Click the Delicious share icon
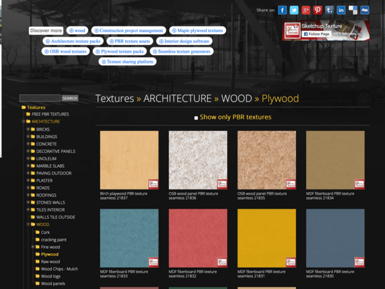The image size is (385, 289). 353,10
